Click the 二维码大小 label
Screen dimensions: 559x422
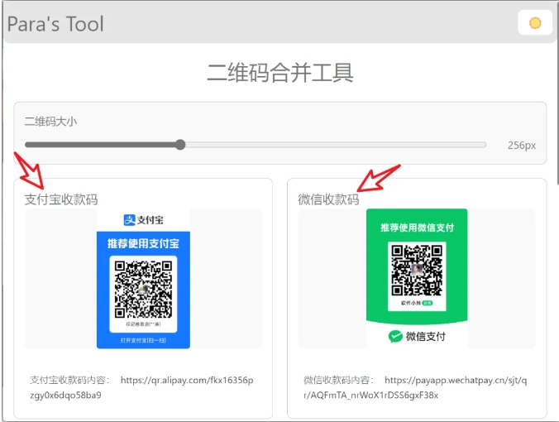pyautogui.click(x=50, y=122)
